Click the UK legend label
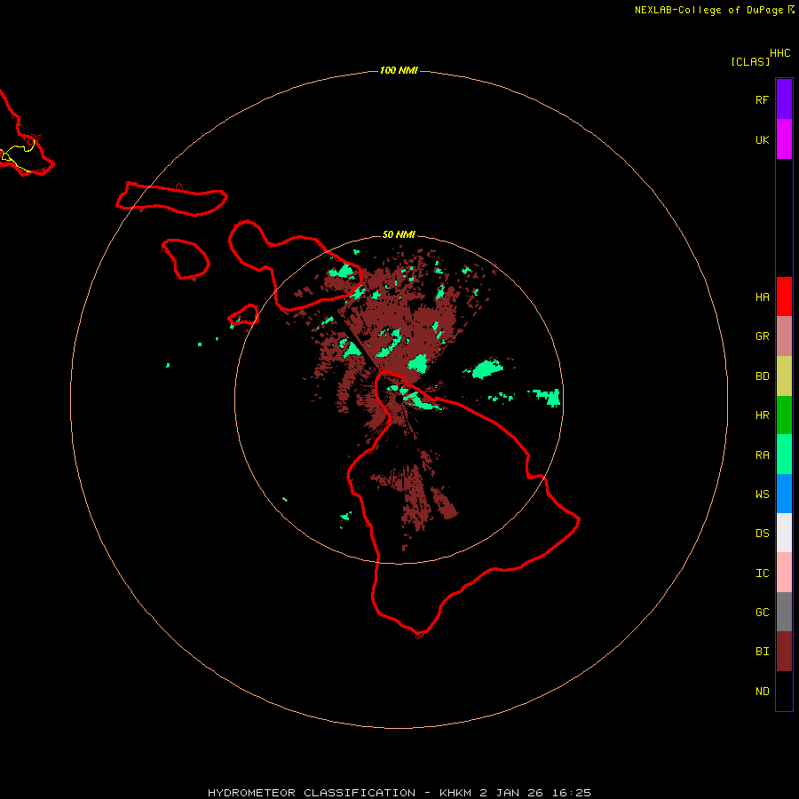 coord(762,139)
